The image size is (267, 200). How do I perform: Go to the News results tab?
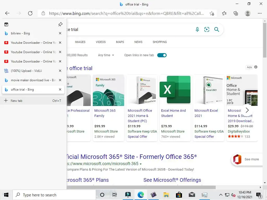point(138,42)
